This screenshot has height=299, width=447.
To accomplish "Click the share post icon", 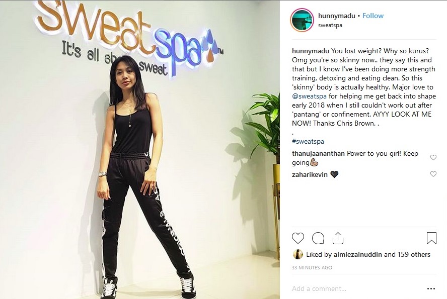I will [x=338, y=238].
